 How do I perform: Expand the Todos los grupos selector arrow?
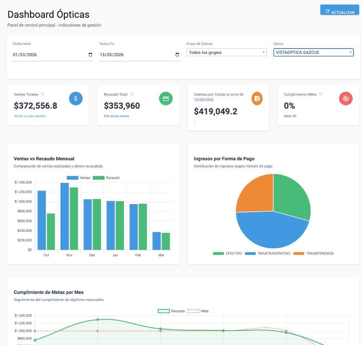click(263, 52)
